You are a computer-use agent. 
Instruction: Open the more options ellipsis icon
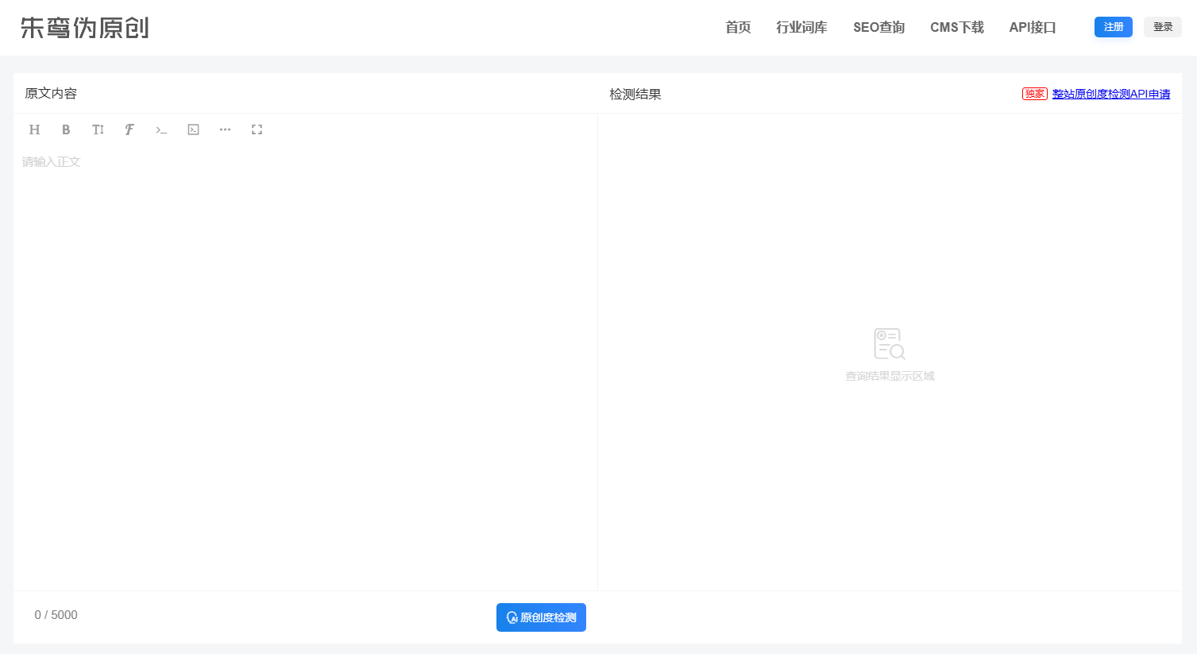coord(225,130)
